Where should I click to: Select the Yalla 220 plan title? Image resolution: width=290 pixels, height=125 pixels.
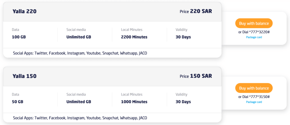24,11
